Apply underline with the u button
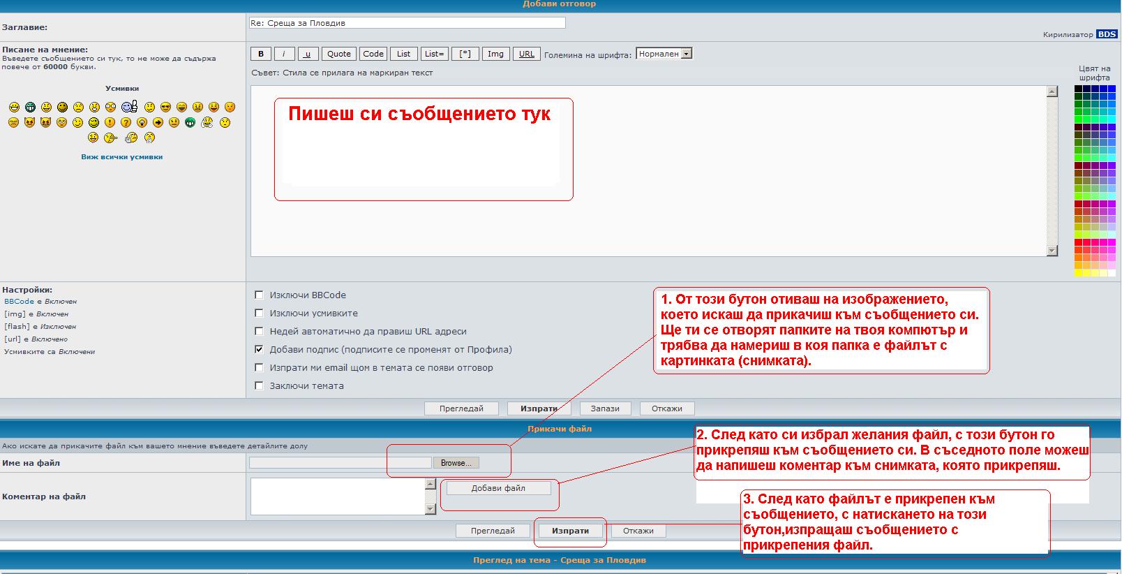Image resolution: width=1122 pixels, height=574 pixels. pos(308,54)
